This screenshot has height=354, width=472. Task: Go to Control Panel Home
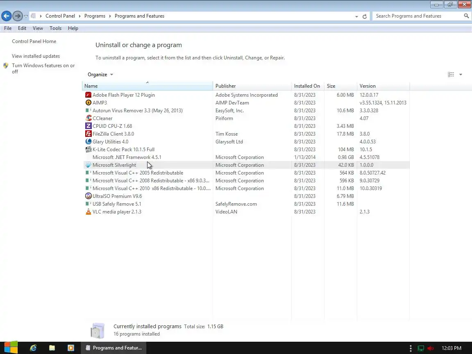pyautogui.click(x=34, y=41)
